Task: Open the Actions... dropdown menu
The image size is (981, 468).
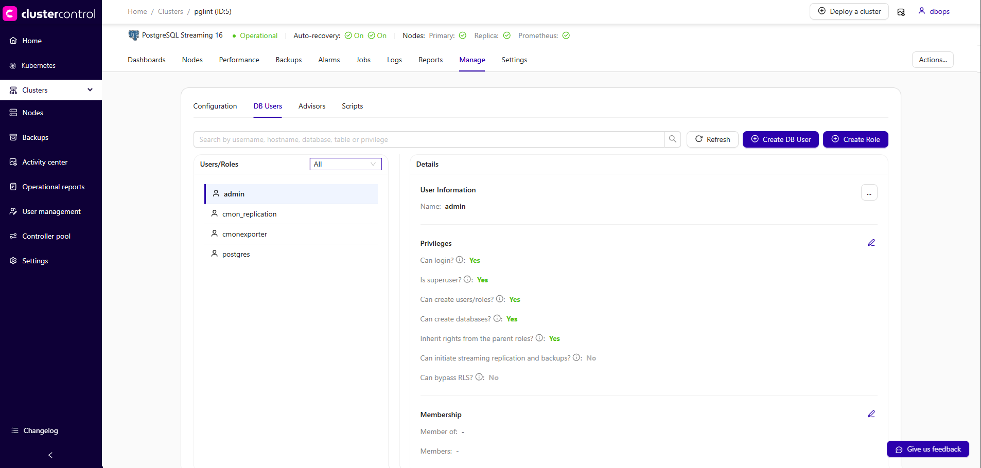Action: (x=932, y=60)
